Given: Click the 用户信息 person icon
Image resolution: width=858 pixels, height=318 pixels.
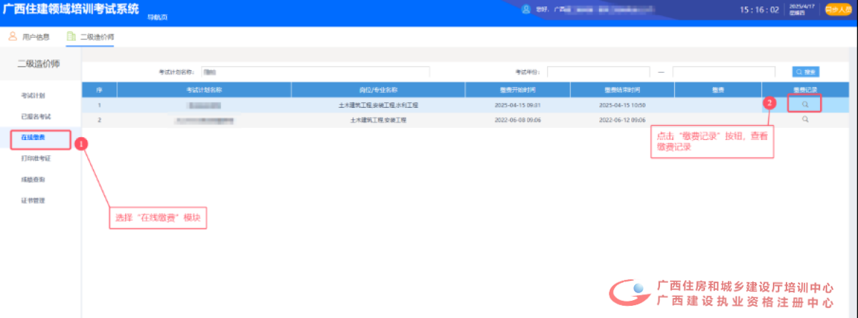Looking at the screenshot, I should 12,36.
